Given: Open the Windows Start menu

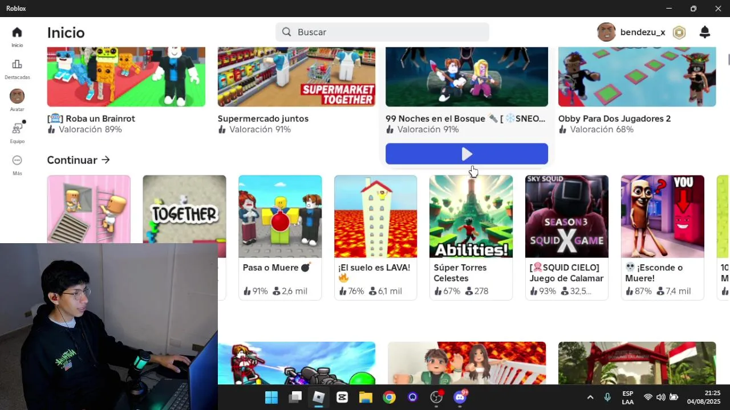Looking at the screenshot, I should click(271, 397).
